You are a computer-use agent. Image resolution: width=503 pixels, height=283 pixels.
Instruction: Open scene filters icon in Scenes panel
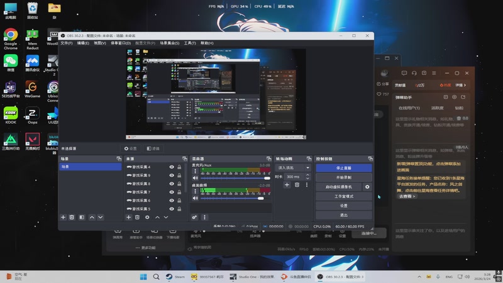pyautogui.click(x=82, y=217)
